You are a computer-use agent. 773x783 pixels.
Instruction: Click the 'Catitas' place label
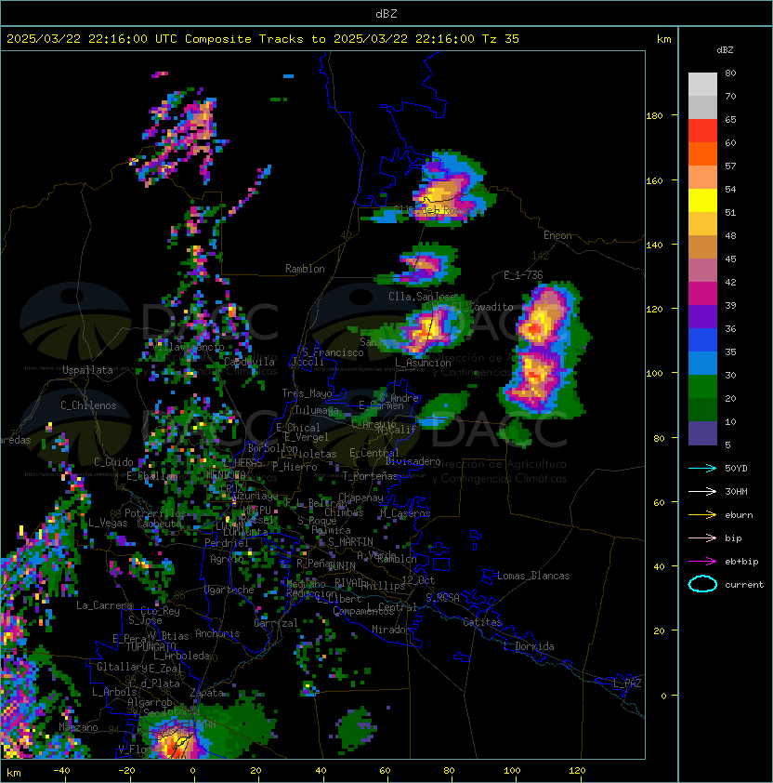pos(482,622)
